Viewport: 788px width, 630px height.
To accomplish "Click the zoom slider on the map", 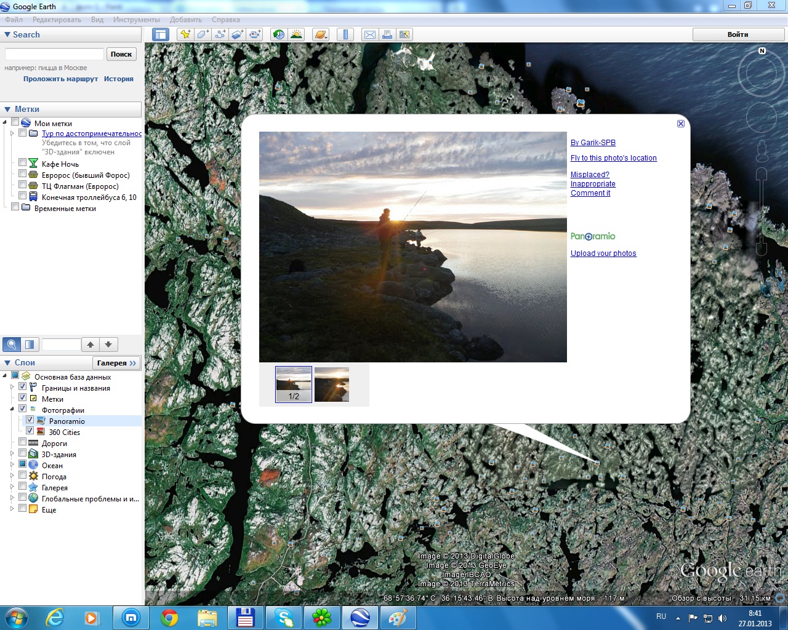I will tap(762, 210).
